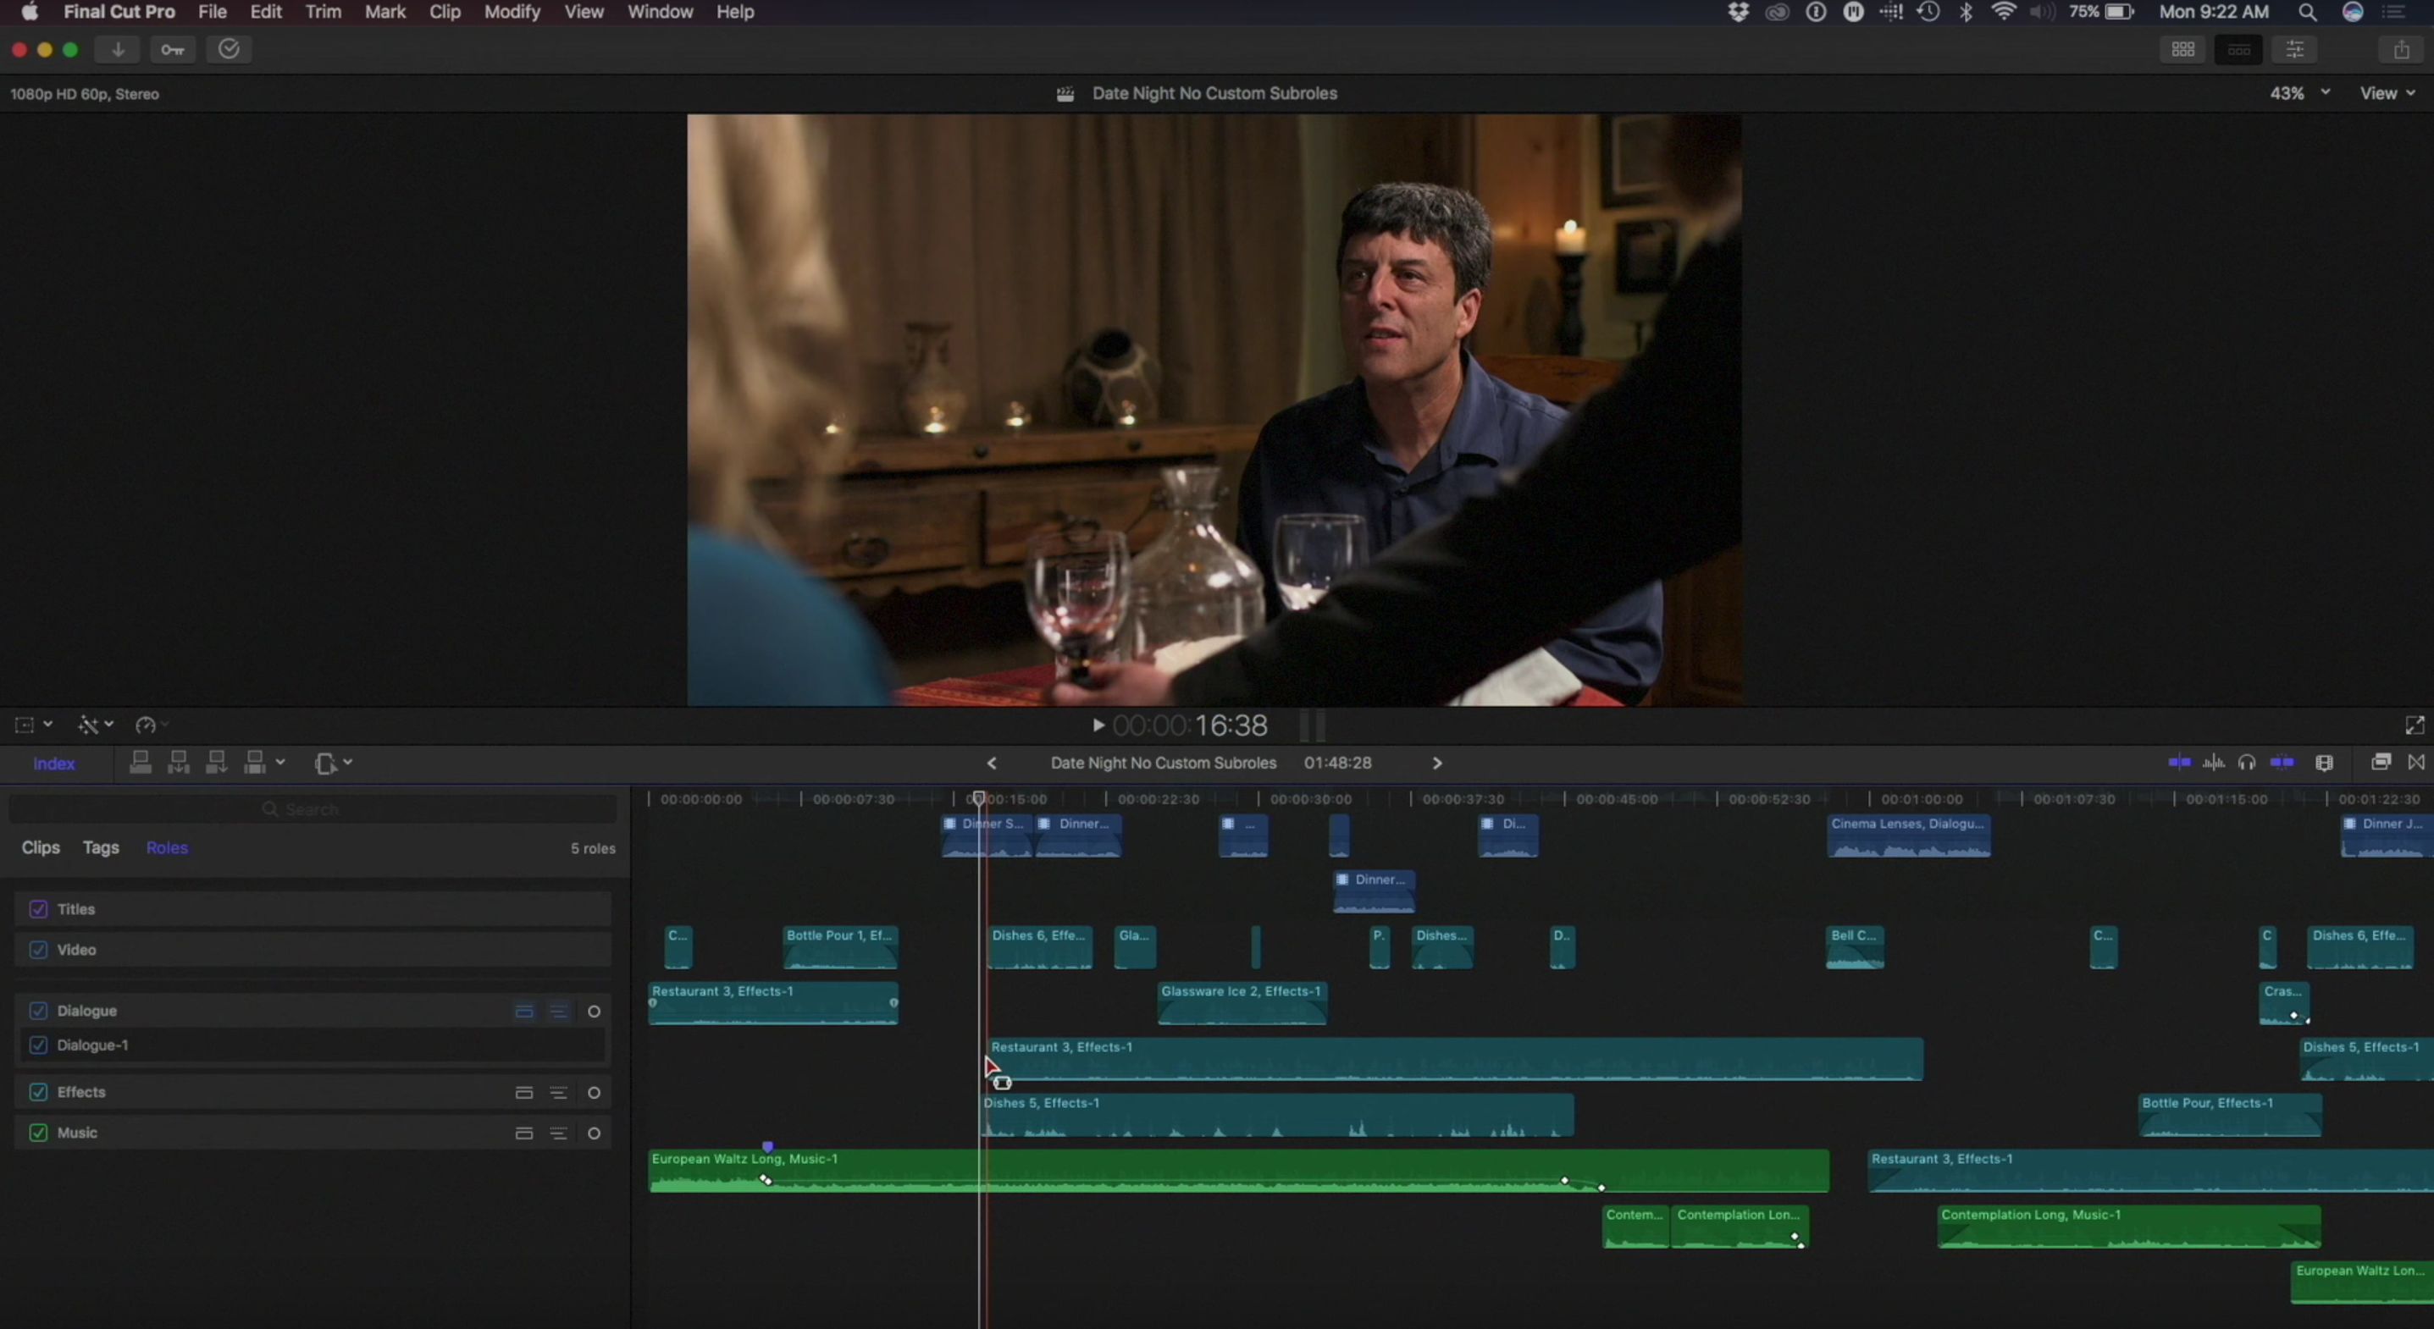Open the enhancements magic wand dropdown
This screenshot has height=1329, width=2434.
[95, 725]
